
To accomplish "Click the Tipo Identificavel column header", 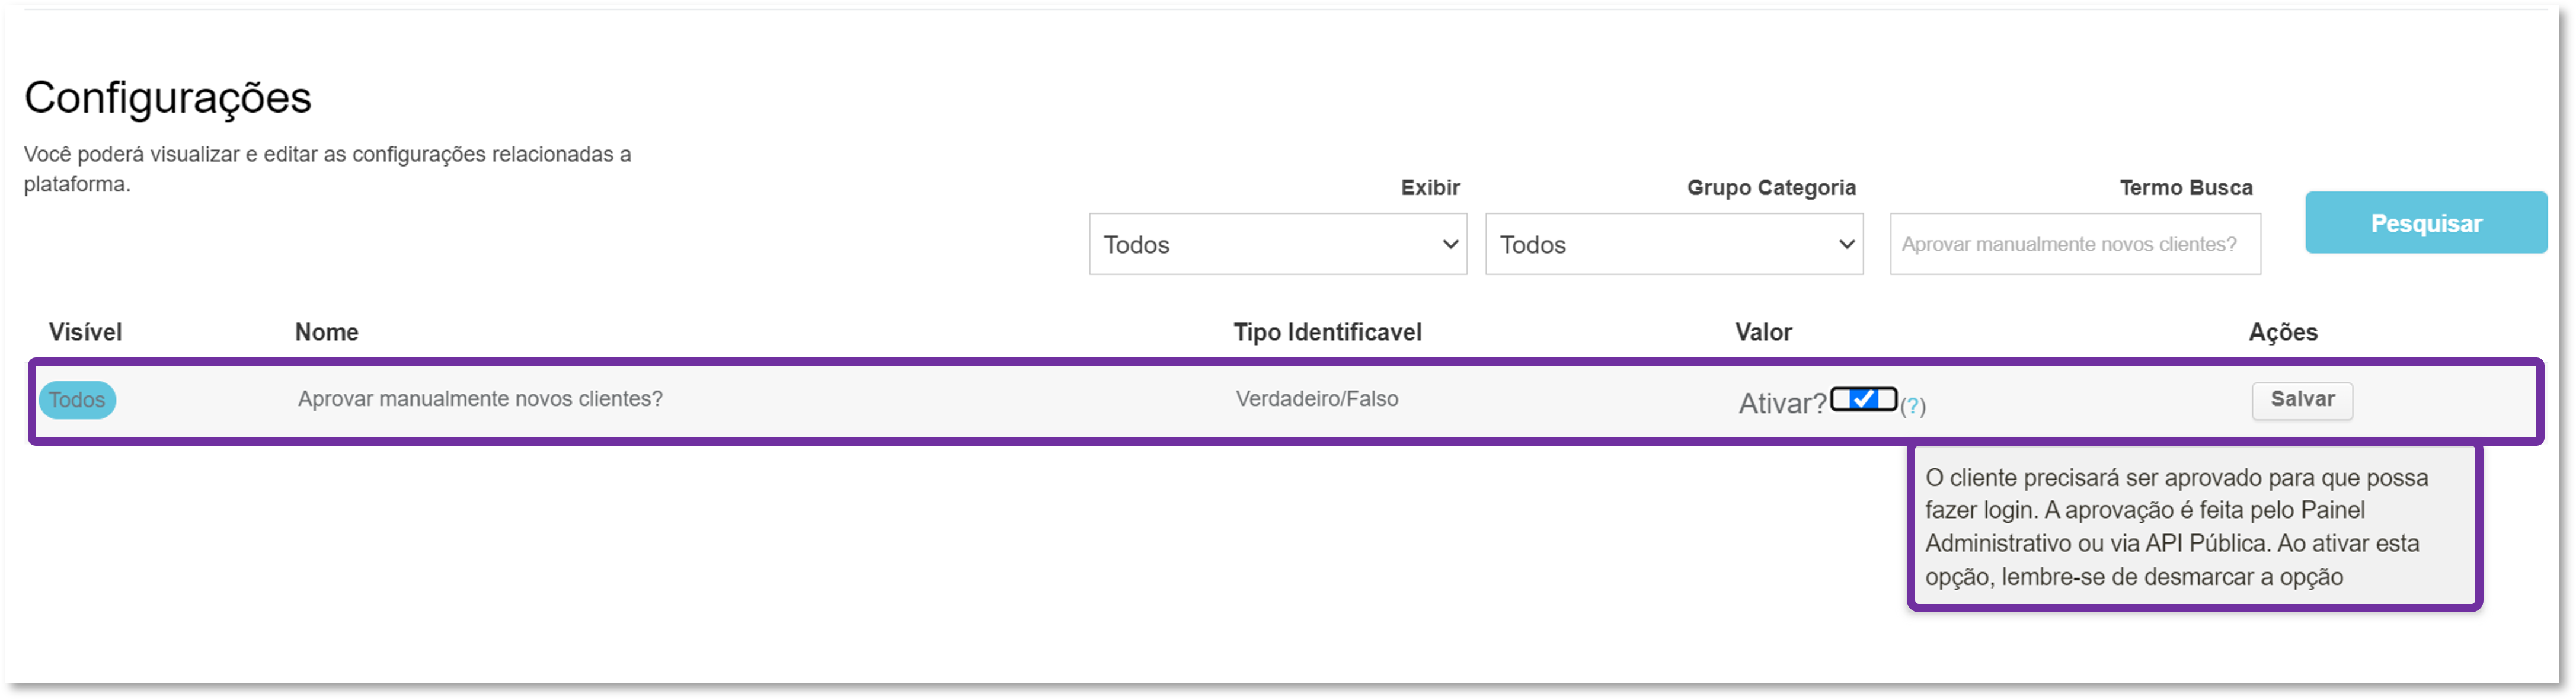I will point(1327,332).
